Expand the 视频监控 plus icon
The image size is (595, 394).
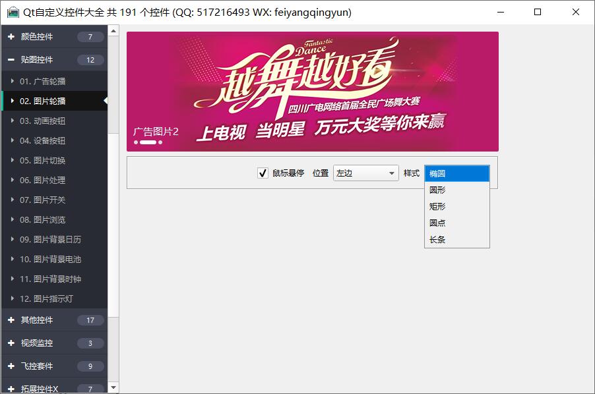[x=11, y=343]
